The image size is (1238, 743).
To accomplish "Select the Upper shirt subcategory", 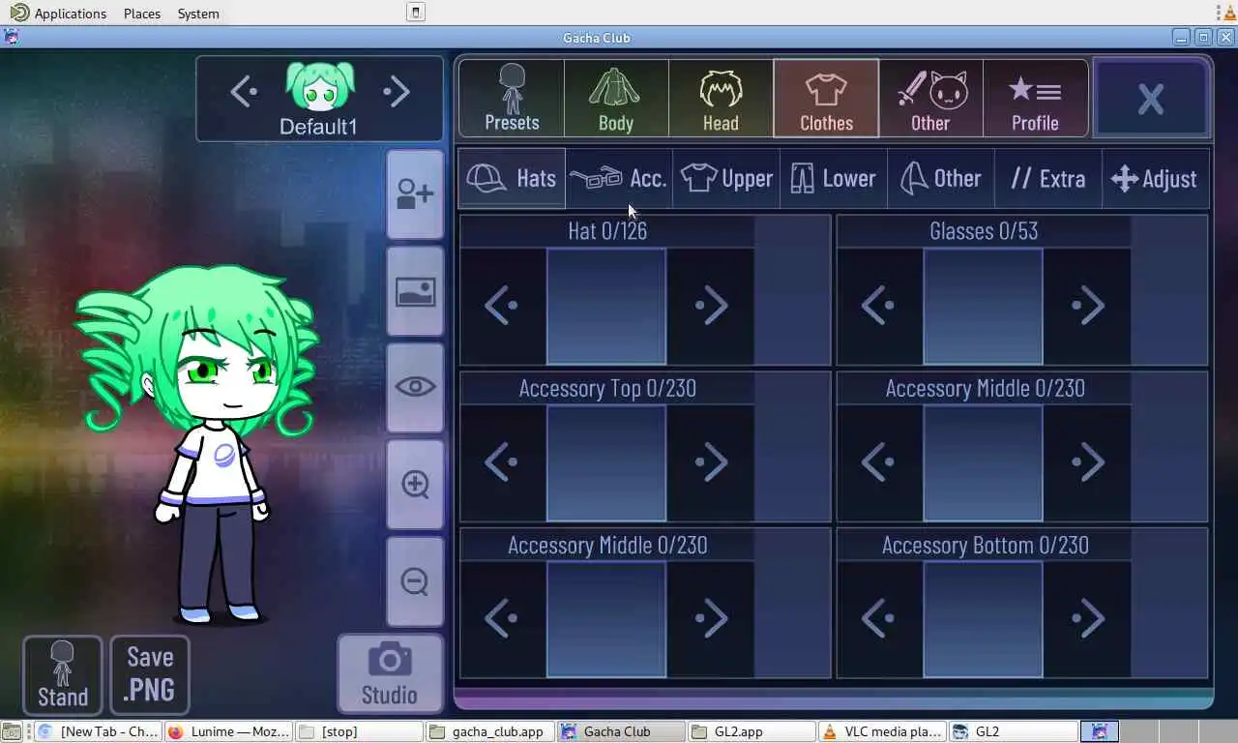I will coord(726,178).
